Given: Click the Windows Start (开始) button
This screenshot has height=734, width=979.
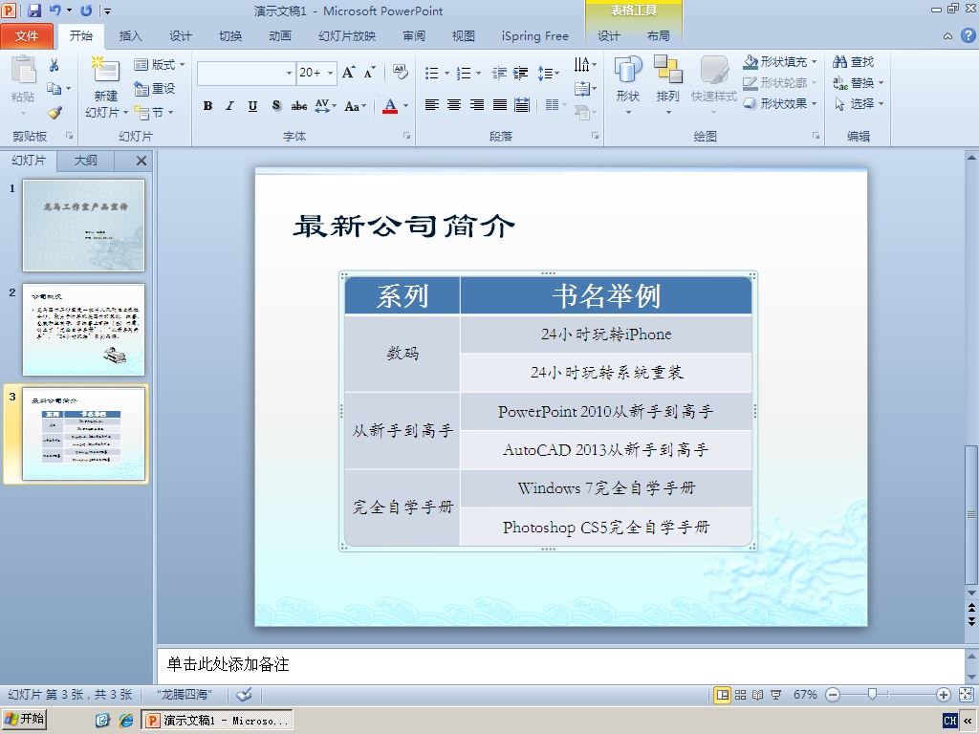Looking at the screenshot, I should click(x=24, y=719).
